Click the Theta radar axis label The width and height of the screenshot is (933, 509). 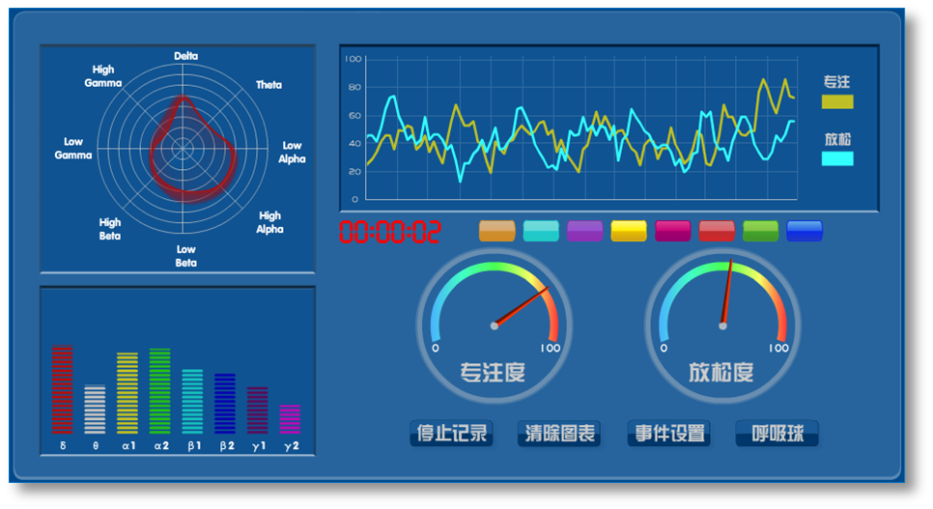point(269,85)
